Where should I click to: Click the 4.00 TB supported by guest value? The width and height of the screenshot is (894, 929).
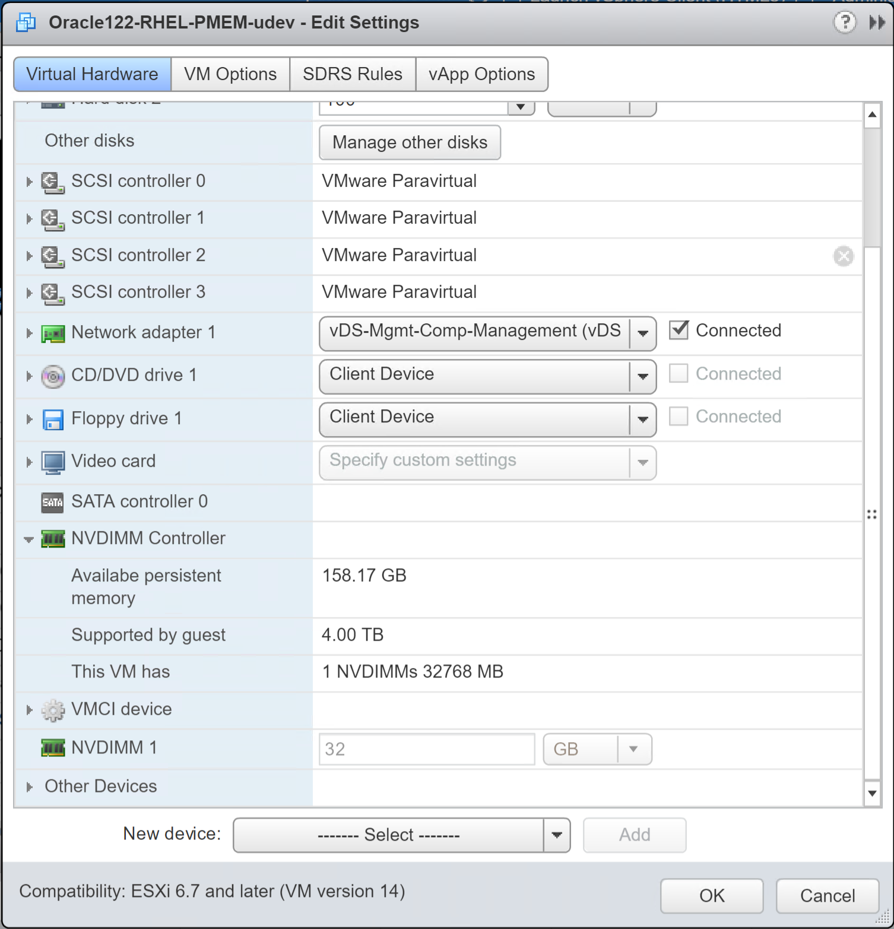353,635
